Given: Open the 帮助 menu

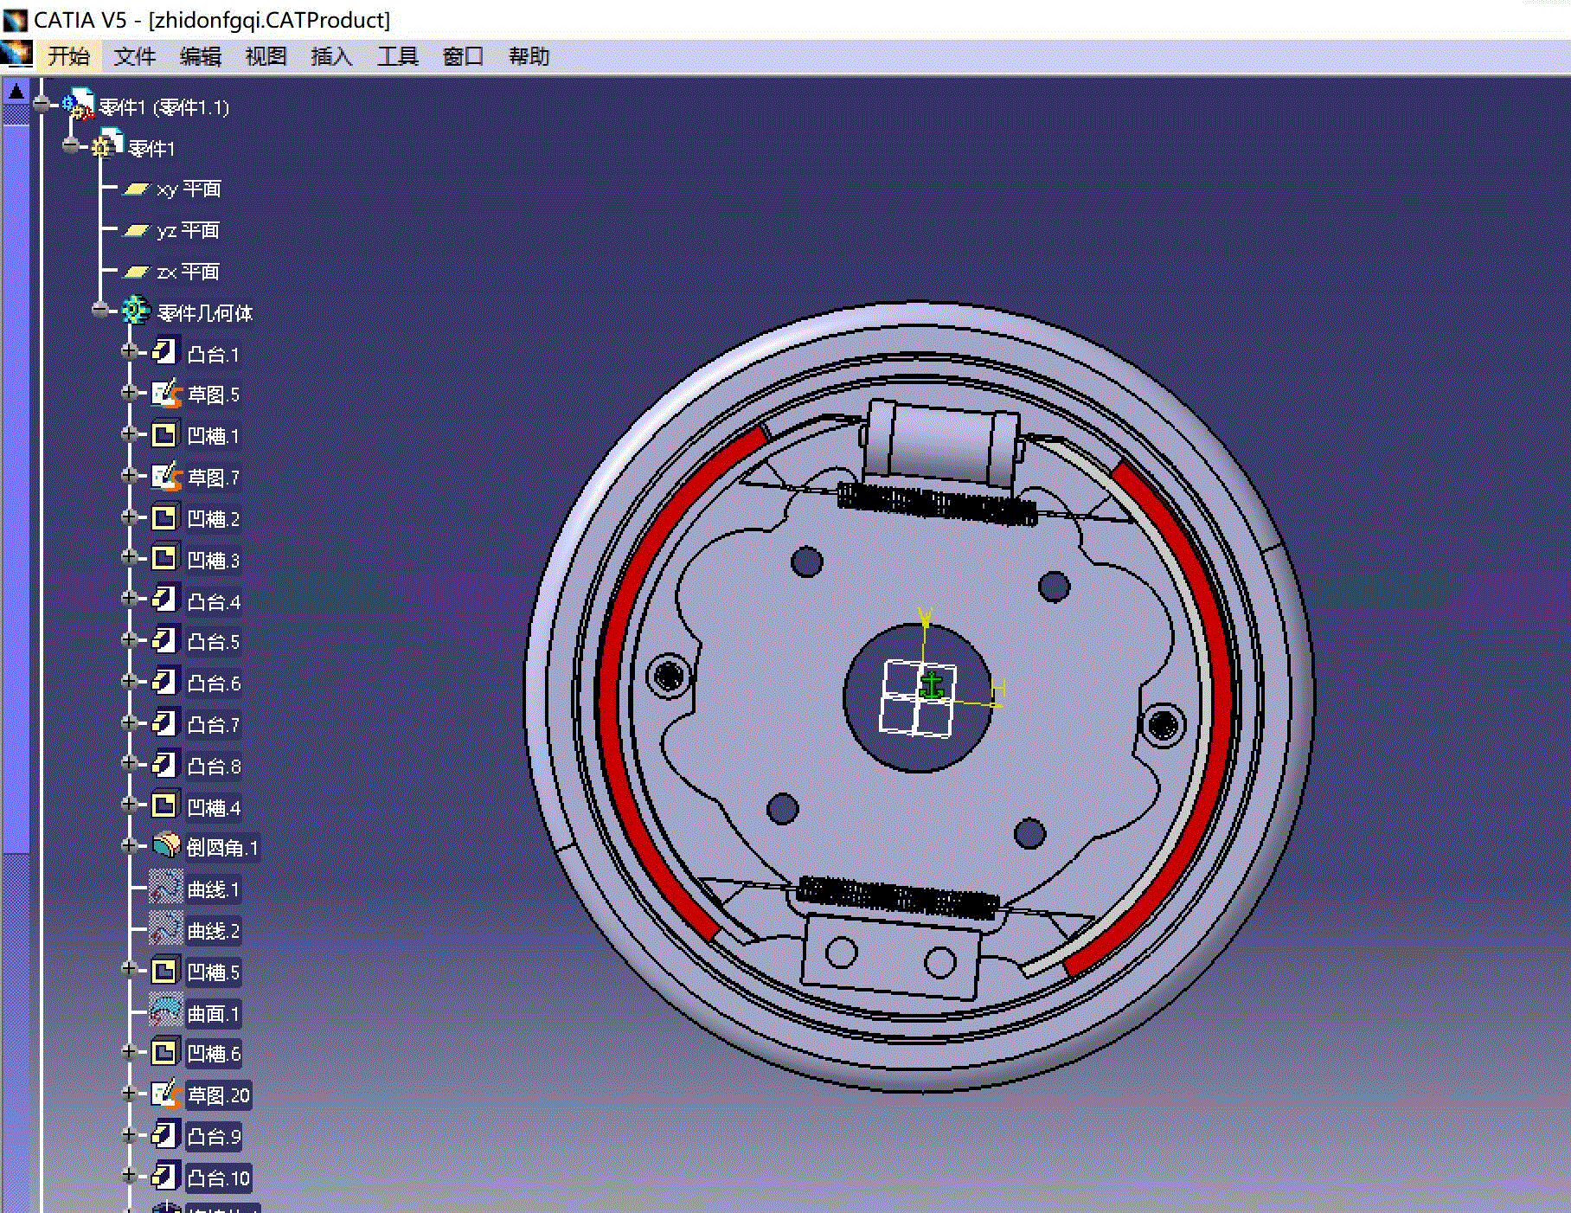Looking at the screenshot, I should 529,56.
